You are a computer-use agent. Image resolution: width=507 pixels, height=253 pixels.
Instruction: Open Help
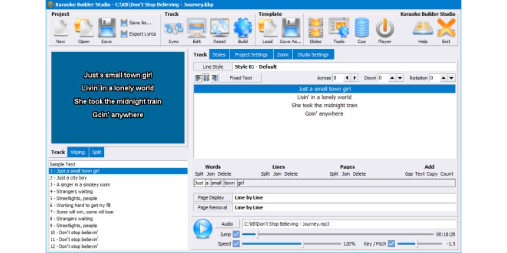(x=423, y=32)
